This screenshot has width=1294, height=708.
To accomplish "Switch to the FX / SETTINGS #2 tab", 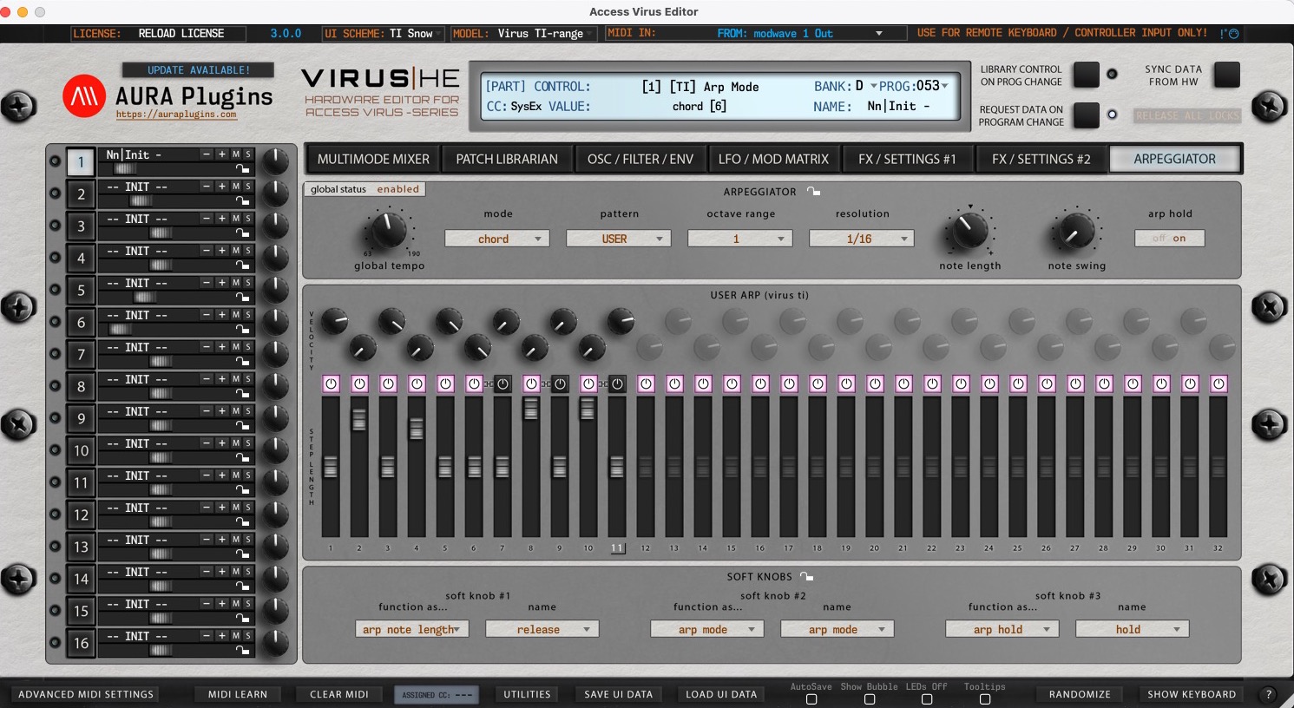I will point(1041,159).
